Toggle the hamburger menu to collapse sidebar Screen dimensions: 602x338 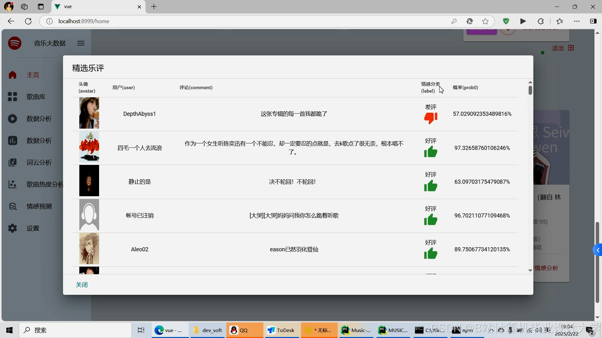pyautogui.click(x=81, y=43)
